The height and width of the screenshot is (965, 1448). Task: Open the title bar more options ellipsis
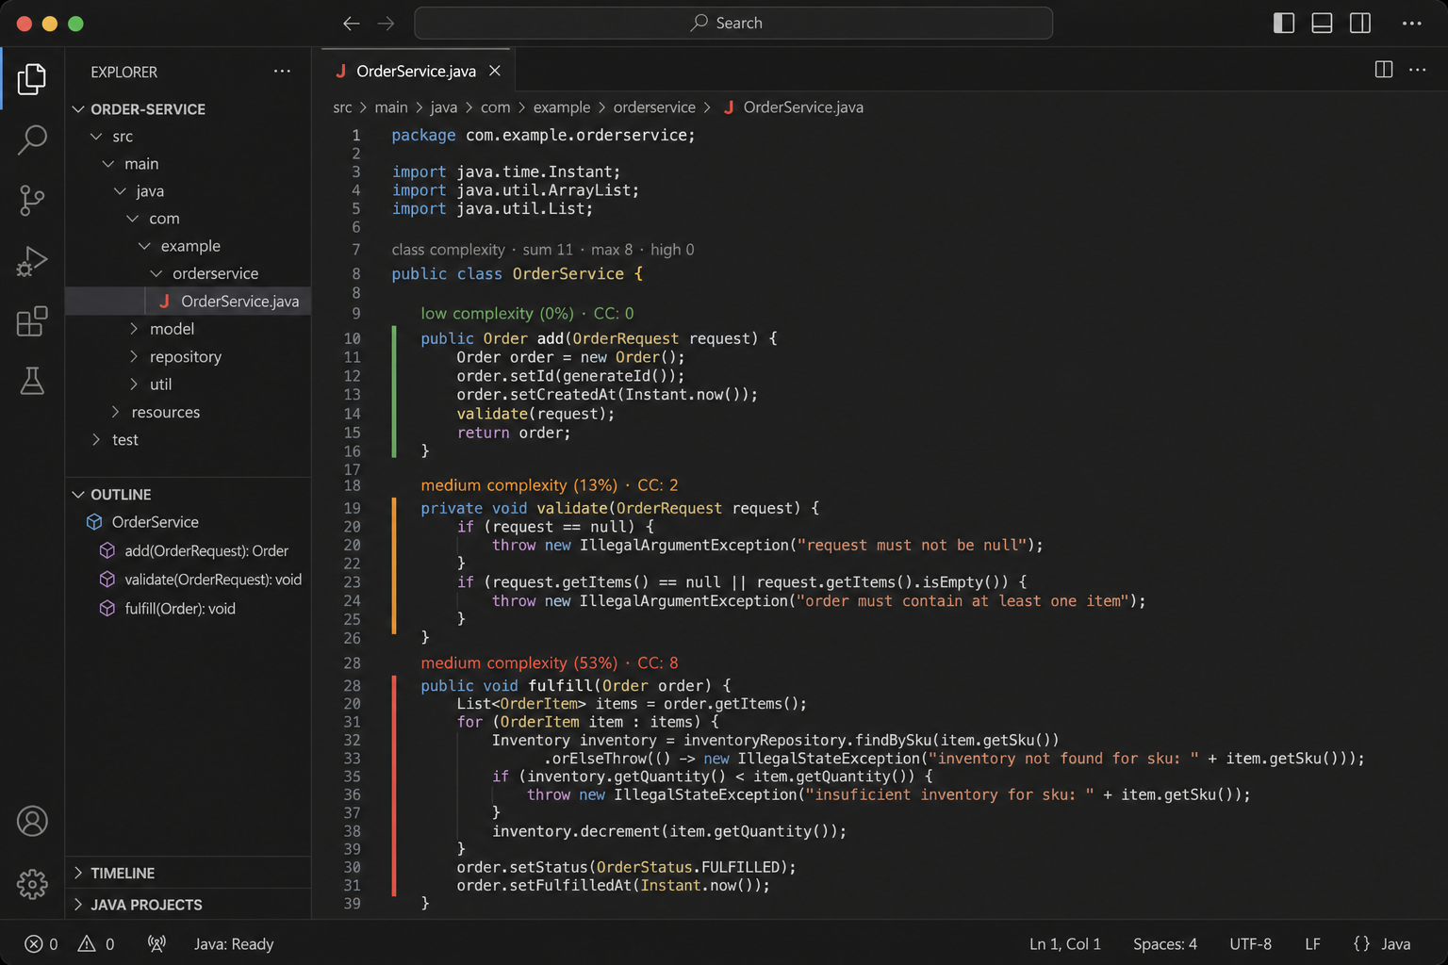1411,23
